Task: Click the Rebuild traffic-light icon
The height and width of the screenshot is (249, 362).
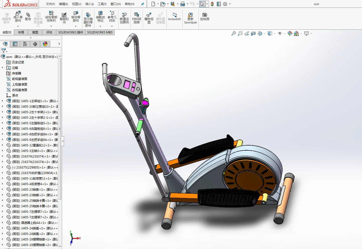Action: pos(212,4)
